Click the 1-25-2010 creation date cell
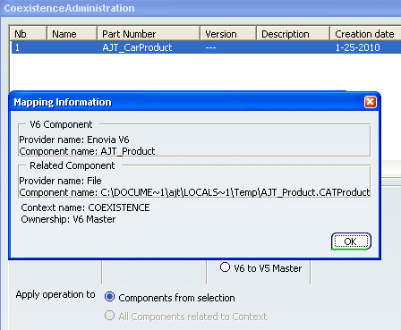This screenshot has height=330, width=401. click(358, 47)
